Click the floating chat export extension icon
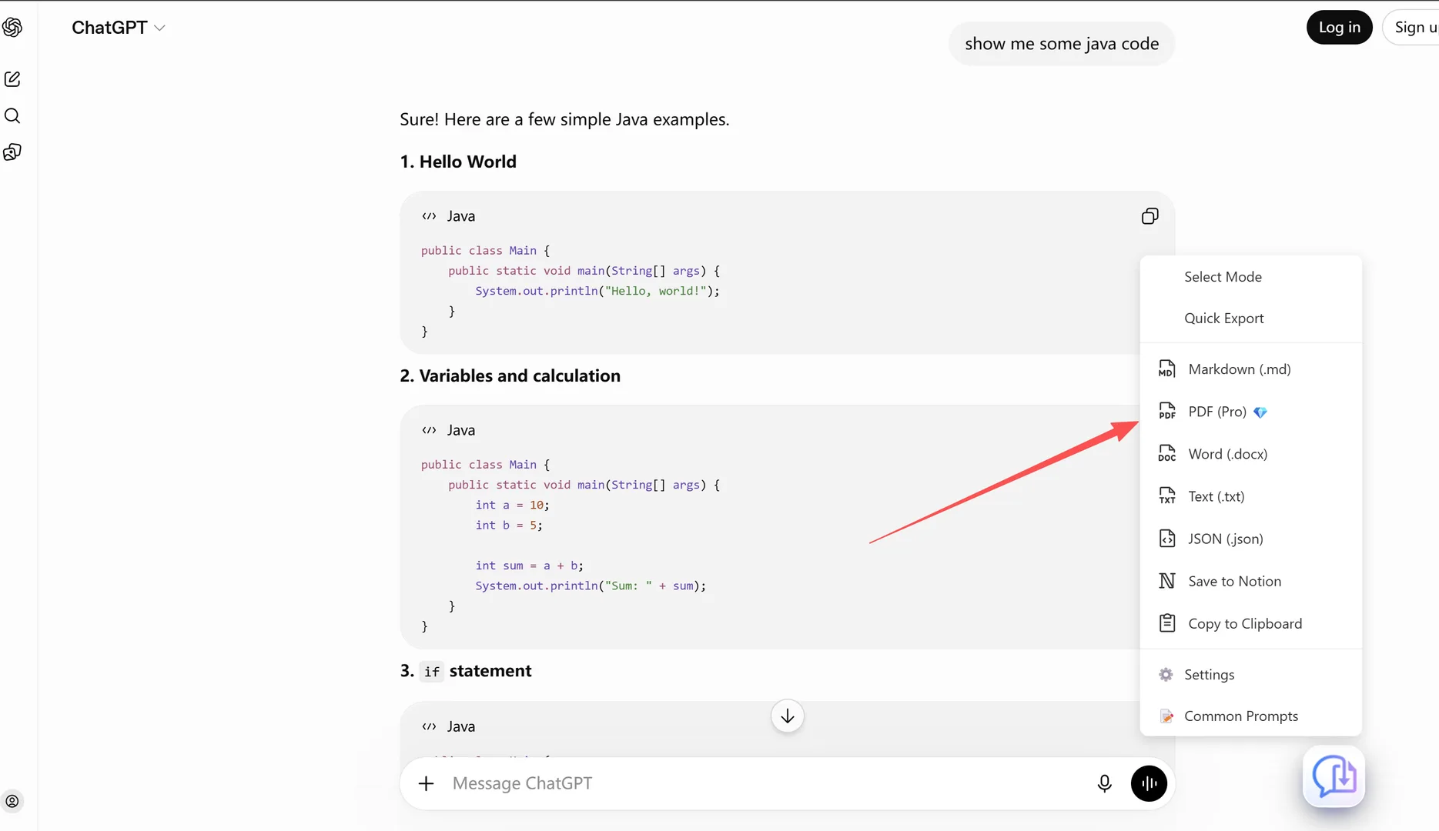 pos(1334,776)
